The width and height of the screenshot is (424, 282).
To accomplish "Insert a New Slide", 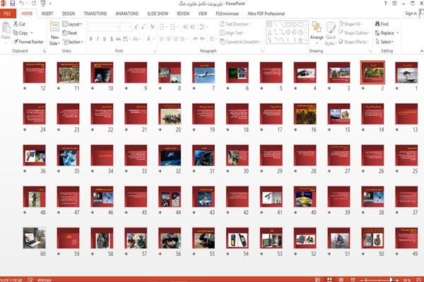I will (x=54, y=33).
